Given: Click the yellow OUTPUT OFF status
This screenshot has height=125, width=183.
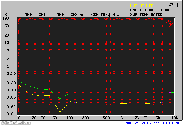Looking at the screenshot, I should coord(142,5).
